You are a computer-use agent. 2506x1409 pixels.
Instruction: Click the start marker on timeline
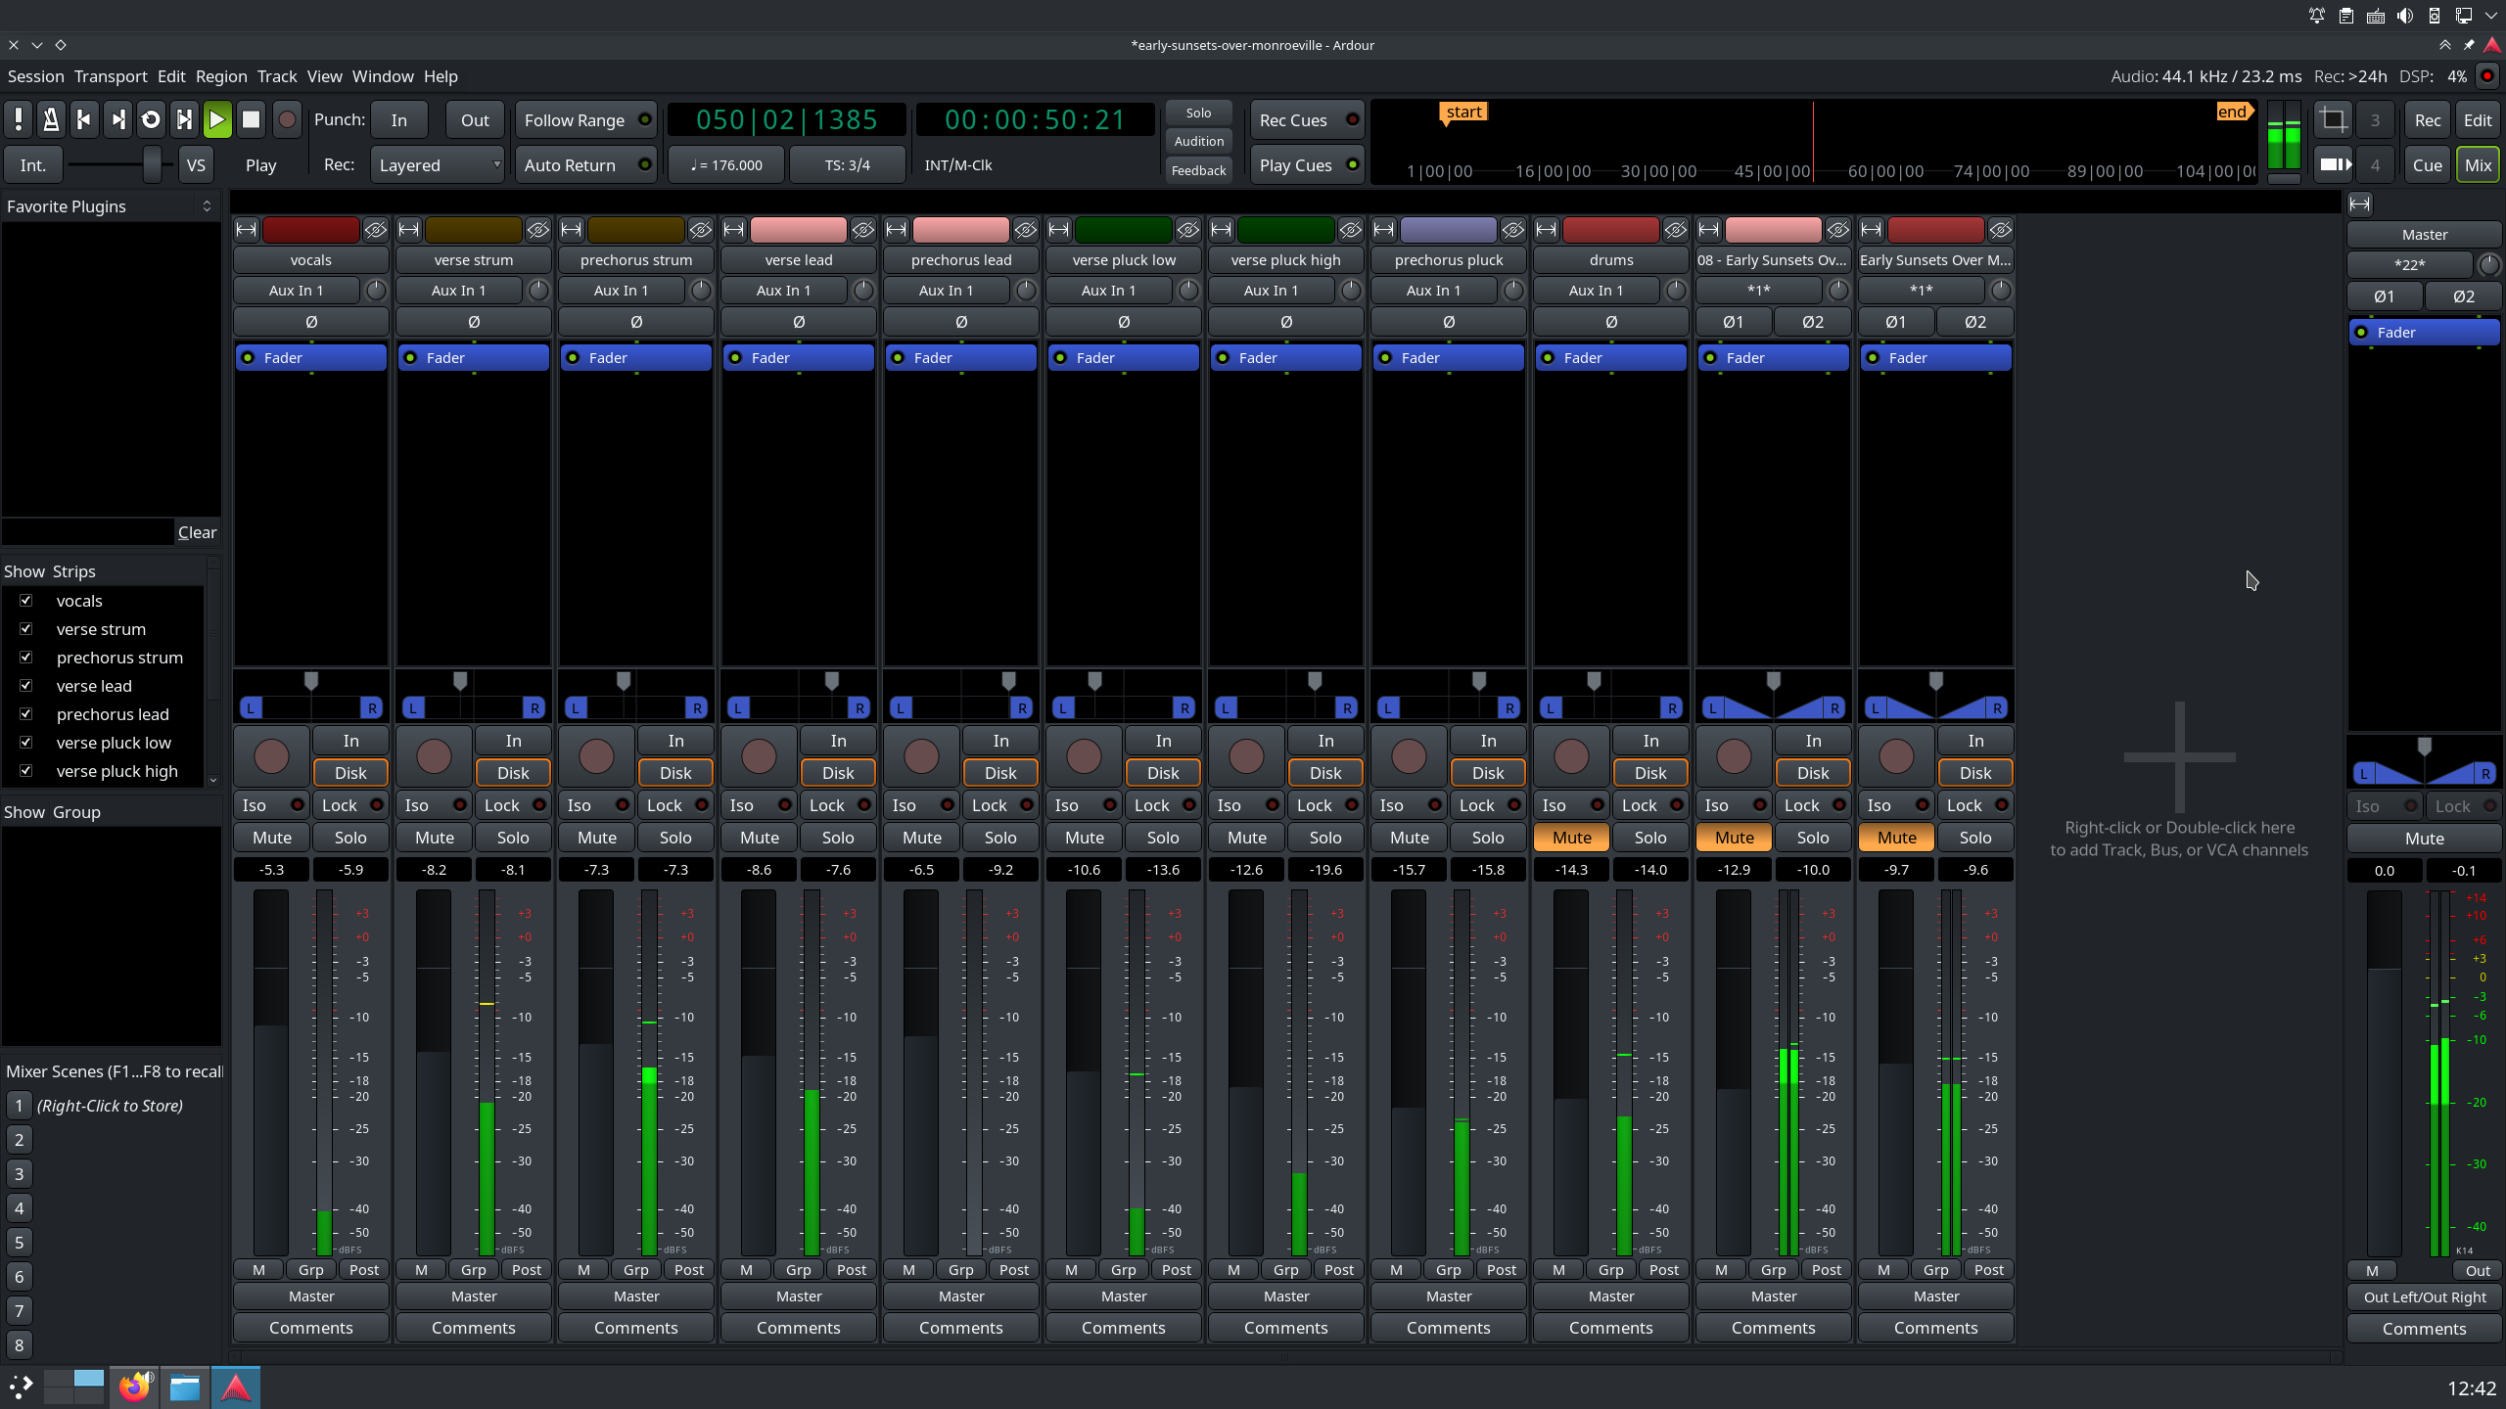click(x=1463, y=113)
